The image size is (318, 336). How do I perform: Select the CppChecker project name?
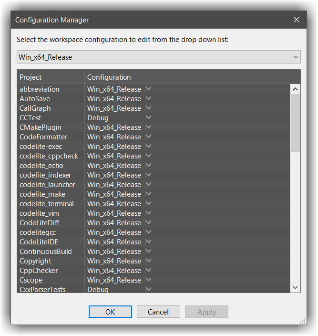pos(39,271)
